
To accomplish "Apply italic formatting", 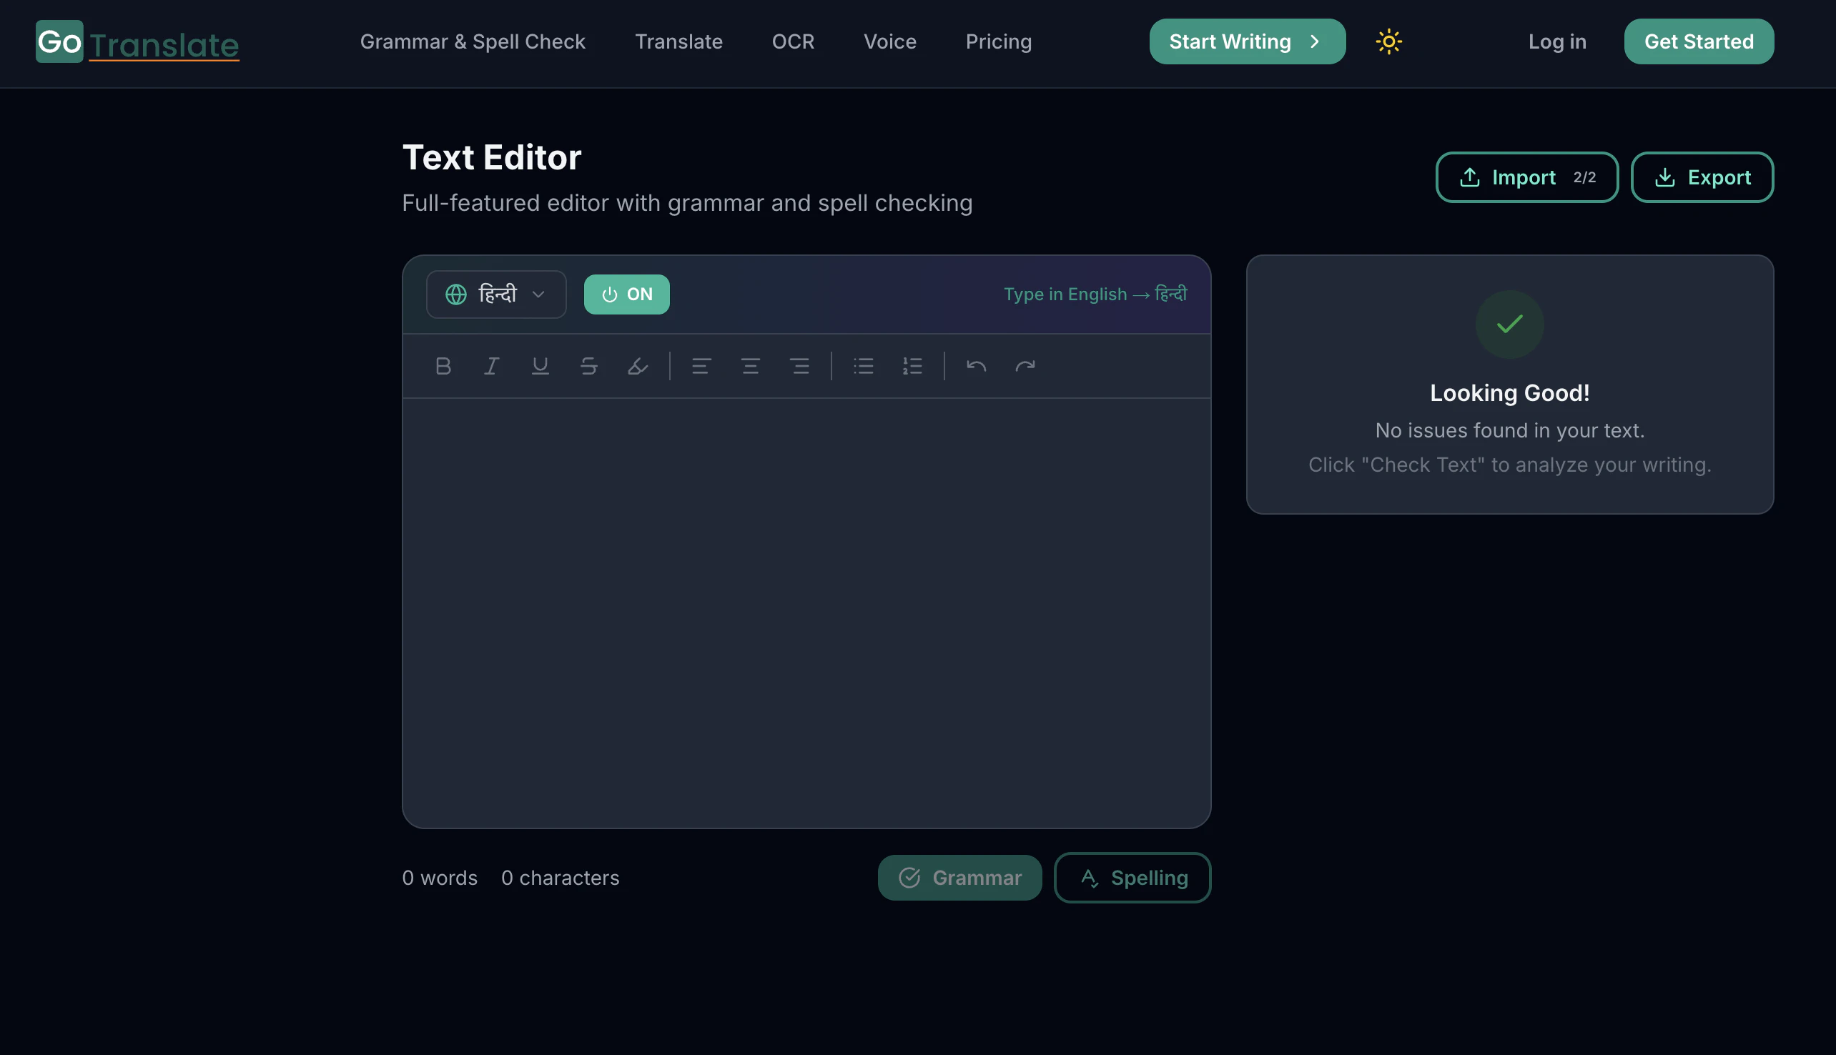I will [x=491, y=366].
